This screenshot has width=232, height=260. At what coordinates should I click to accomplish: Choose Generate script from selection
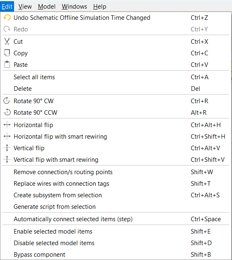point(116,207)
